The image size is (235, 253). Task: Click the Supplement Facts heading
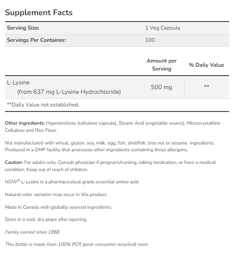(39, 13)
